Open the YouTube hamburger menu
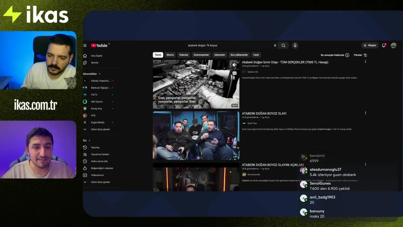 point(85,45)
